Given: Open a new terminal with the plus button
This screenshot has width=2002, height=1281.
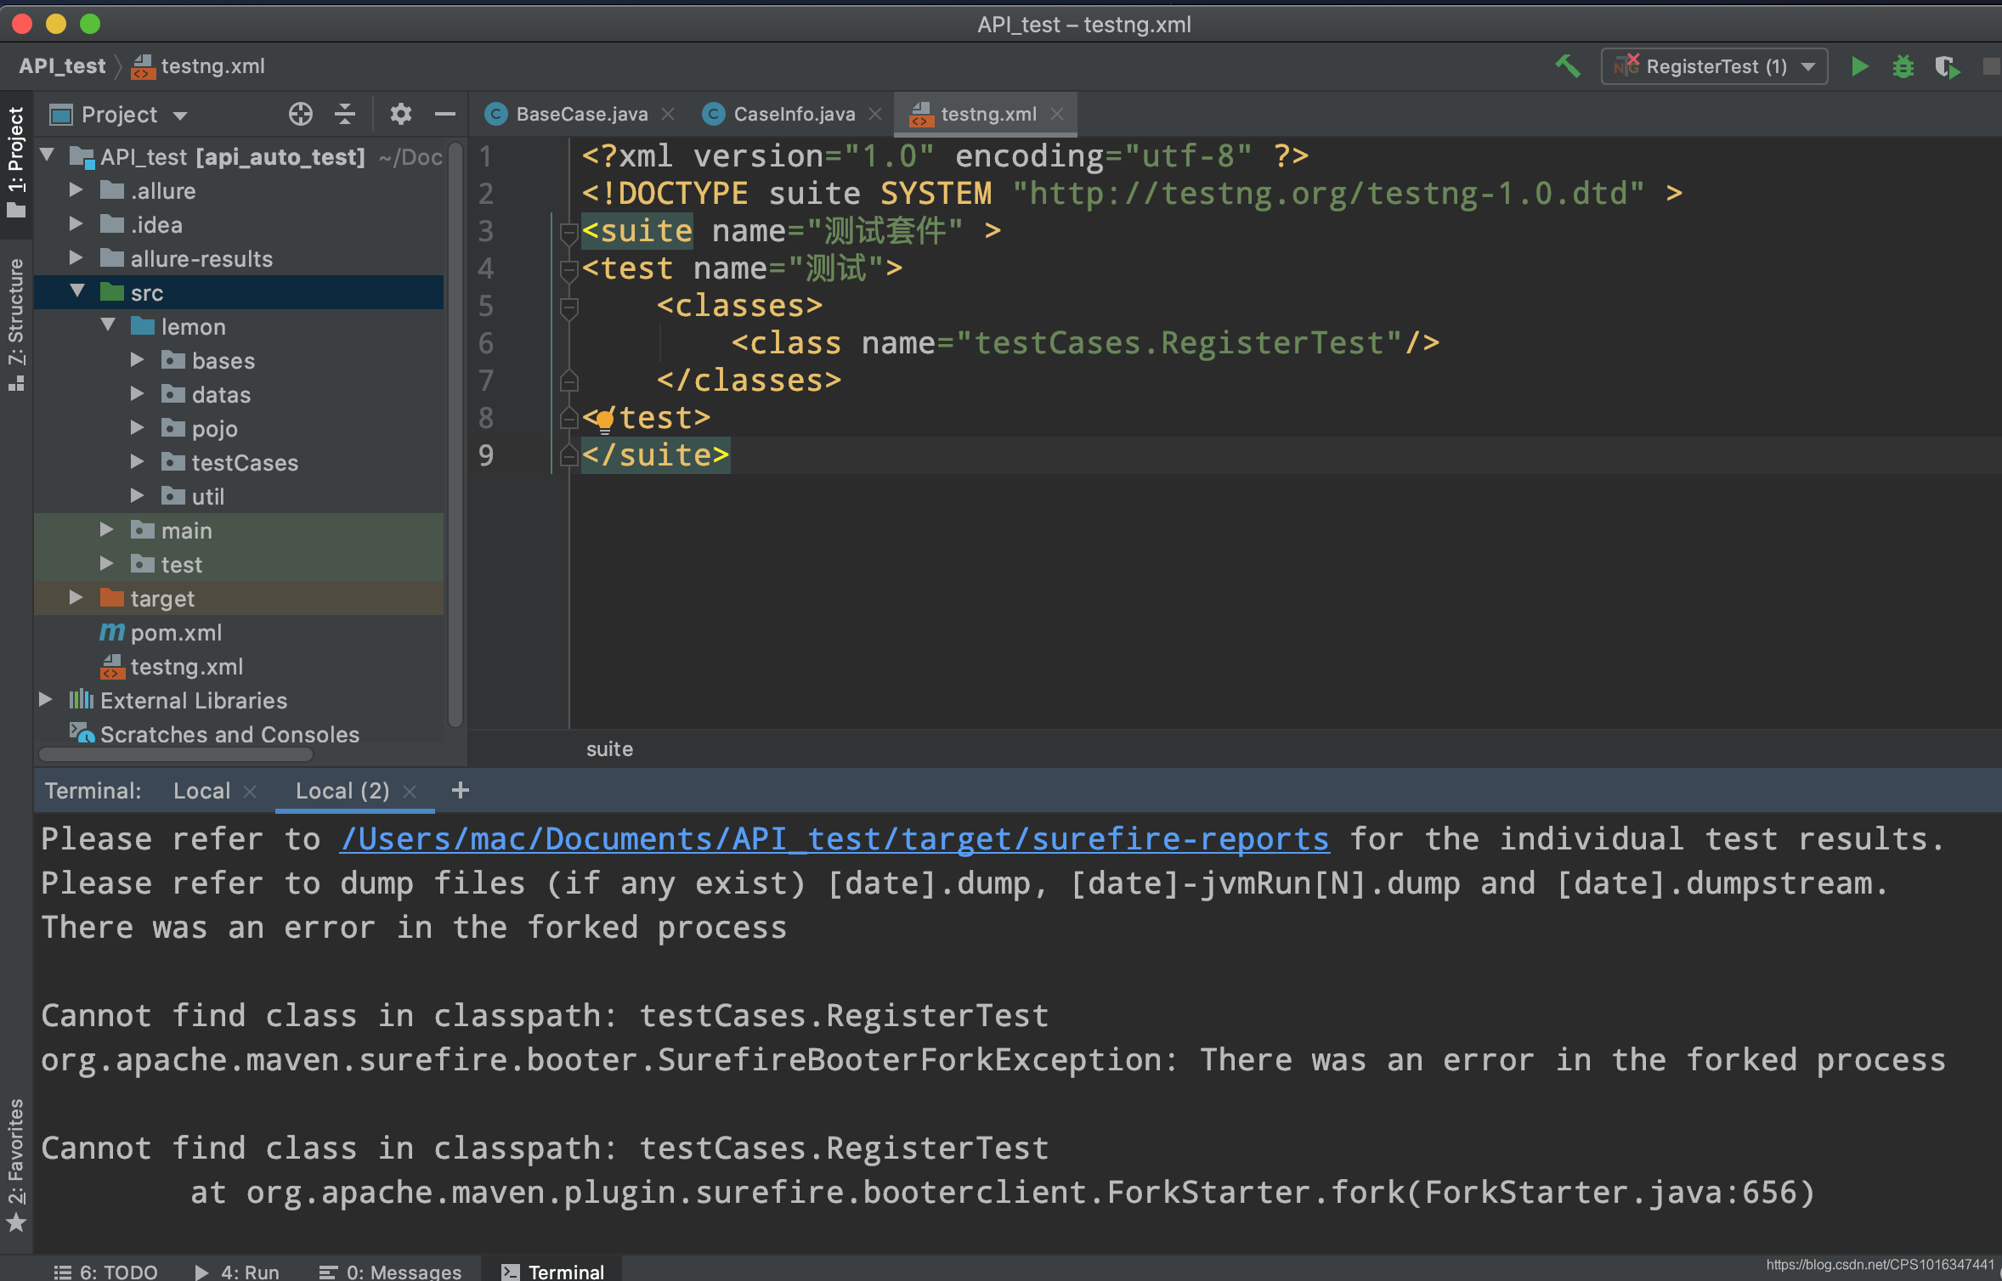Looking at the screenshot, I should (x=461, y=790).
